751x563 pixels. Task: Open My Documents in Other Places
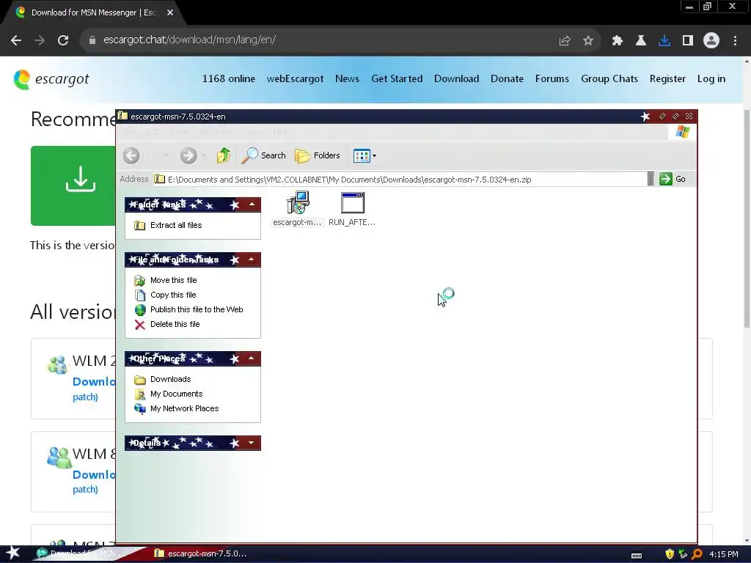tap(176, 394)
